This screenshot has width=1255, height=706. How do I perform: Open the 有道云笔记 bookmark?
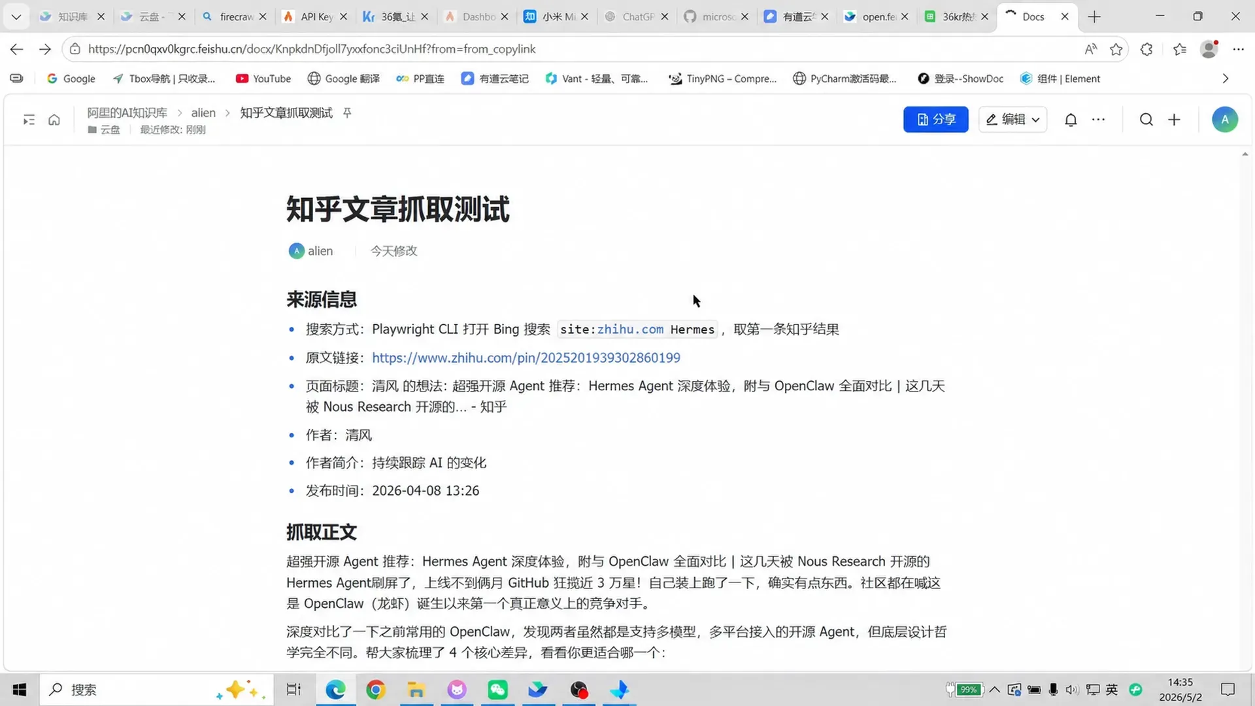tap(495, 78)
